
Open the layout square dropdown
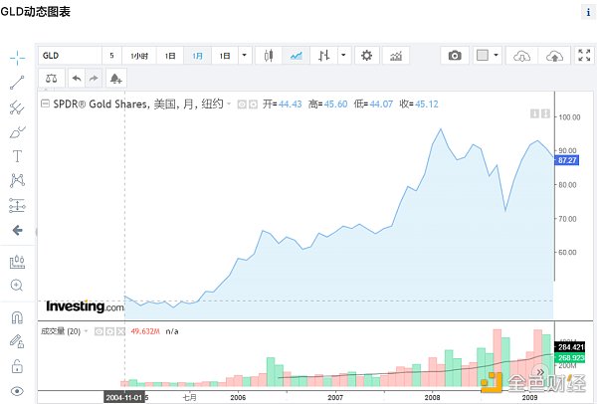(487, 56)
